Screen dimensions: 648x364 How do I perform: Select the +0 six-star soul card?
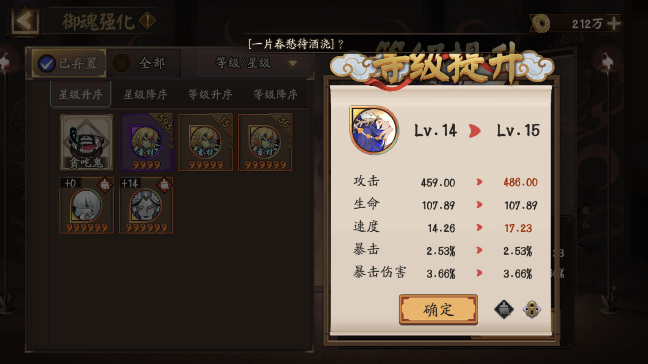[86, 205]
